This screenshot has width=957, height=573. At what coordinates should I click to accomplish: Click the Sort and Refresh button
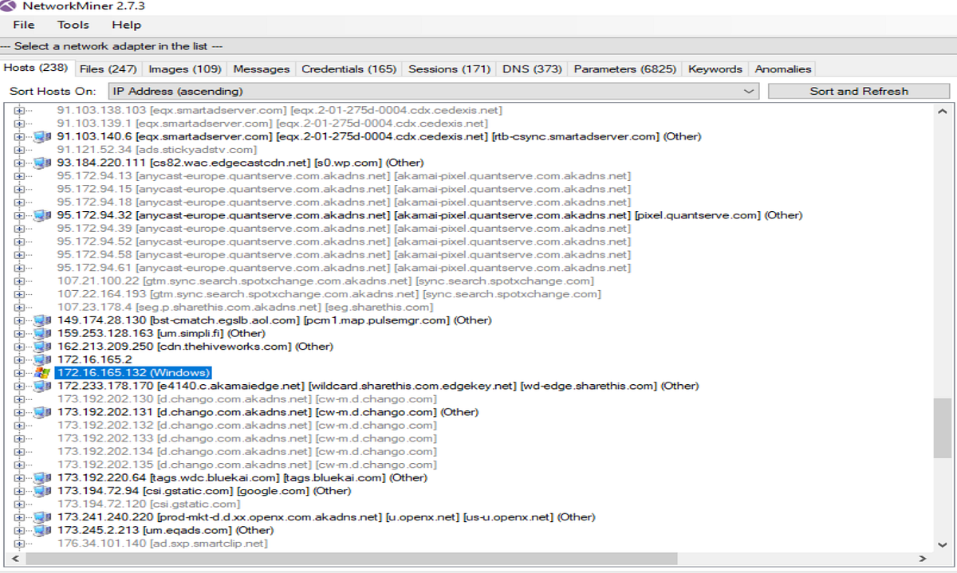(859, 91)
